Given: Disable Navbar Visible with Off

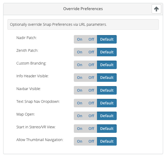Looking at the screenshot, I should click(x=91, y=90).
